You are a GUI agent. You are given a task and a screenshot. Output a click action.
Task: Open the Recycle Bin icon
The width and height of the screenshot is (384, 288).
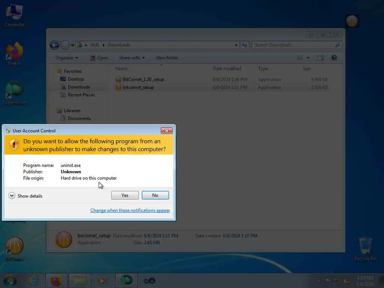pyautogui.click(x=365, y=249)
